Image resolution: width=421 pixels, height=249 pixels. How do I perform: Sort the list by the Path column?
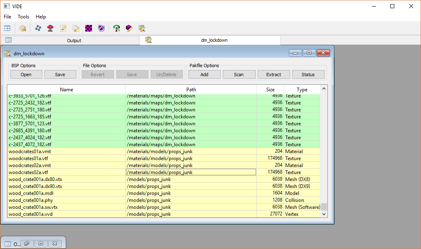pyautogui.click(x=191, y=90)
